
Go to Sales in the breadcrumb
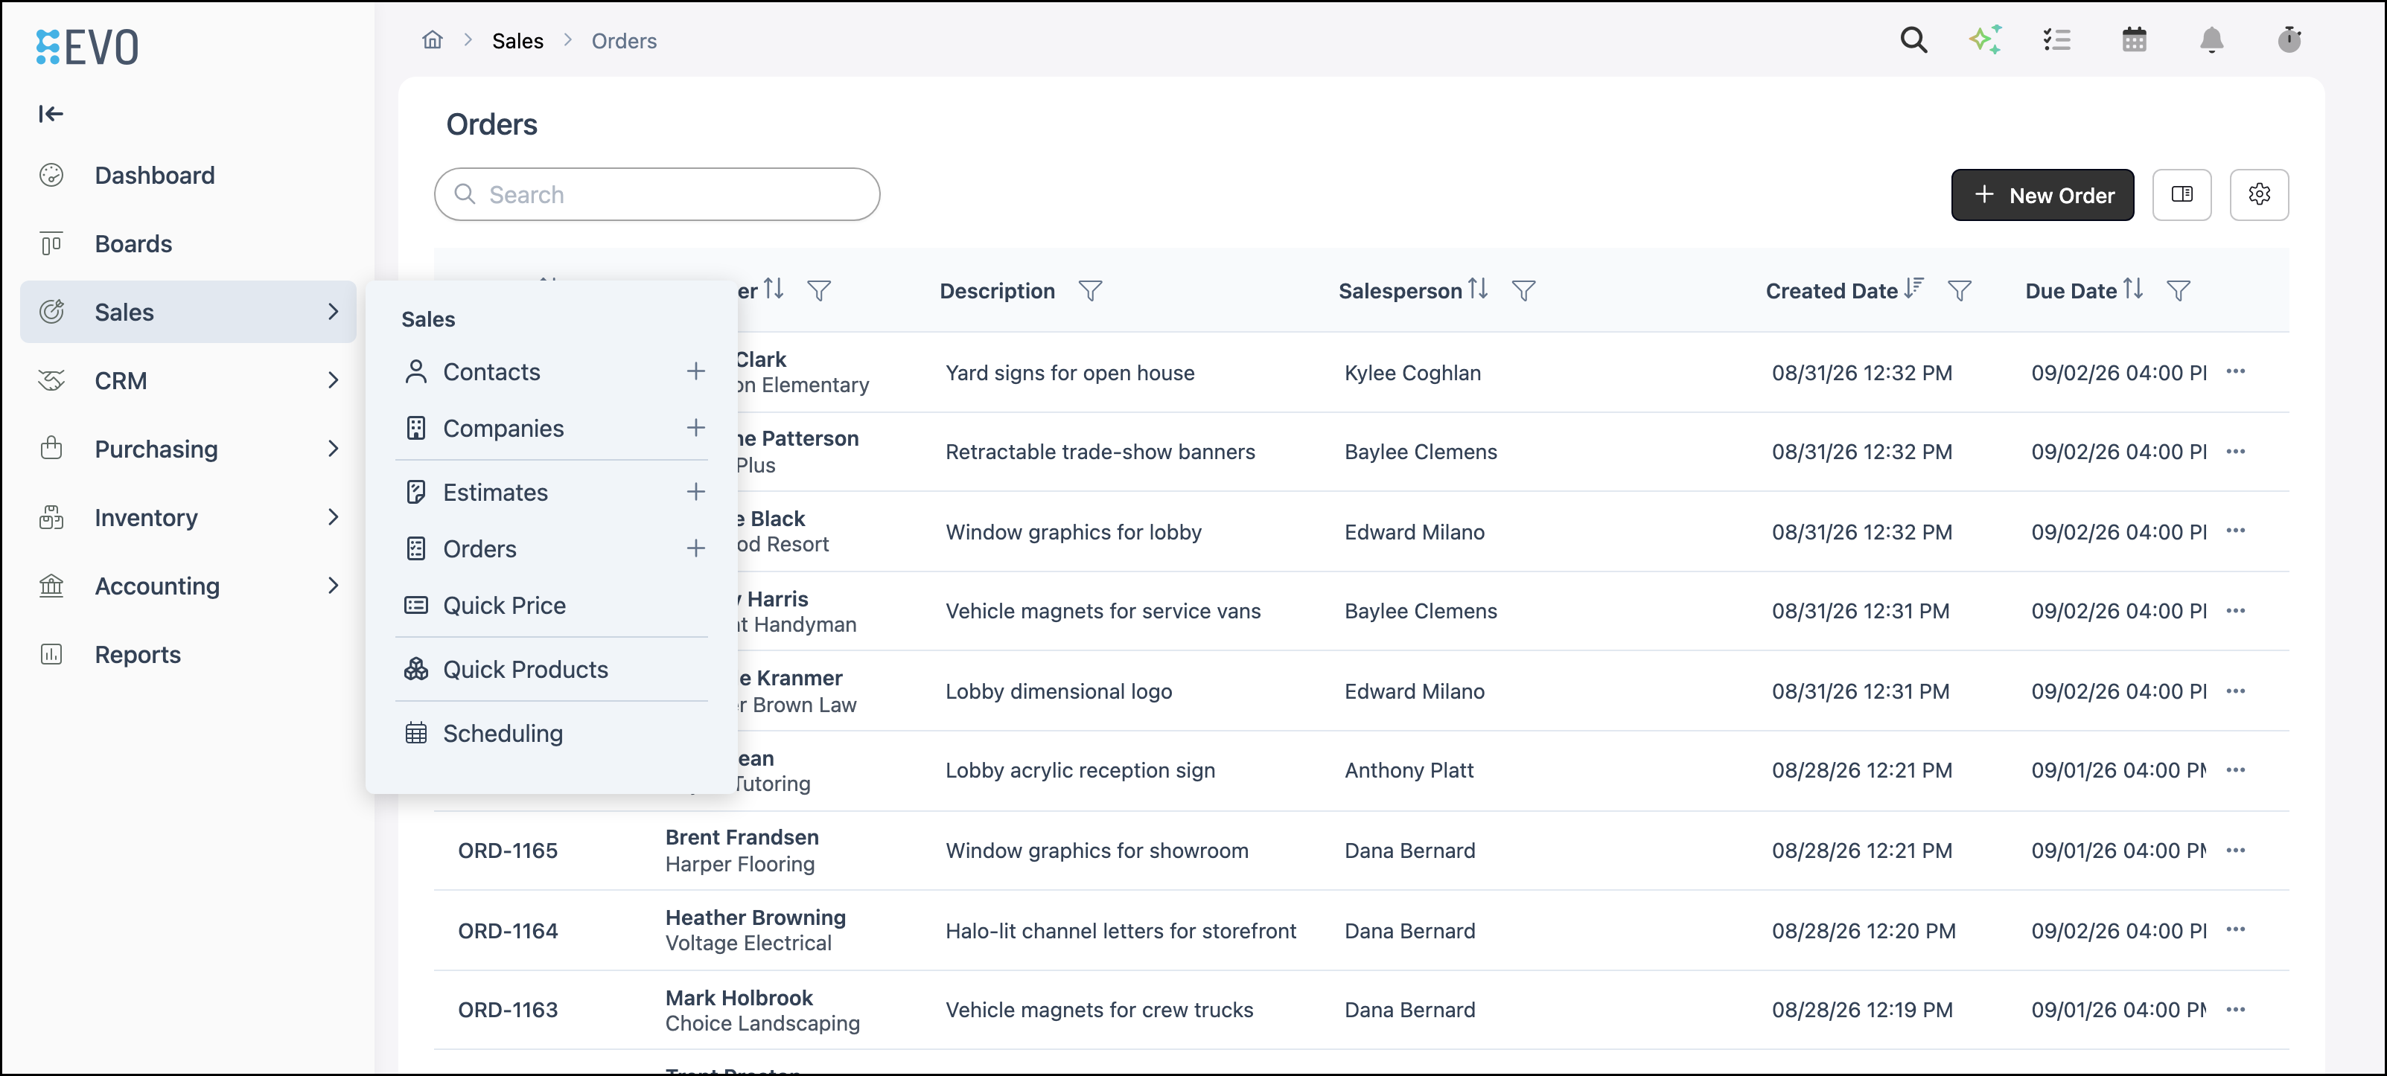[517, 41]
